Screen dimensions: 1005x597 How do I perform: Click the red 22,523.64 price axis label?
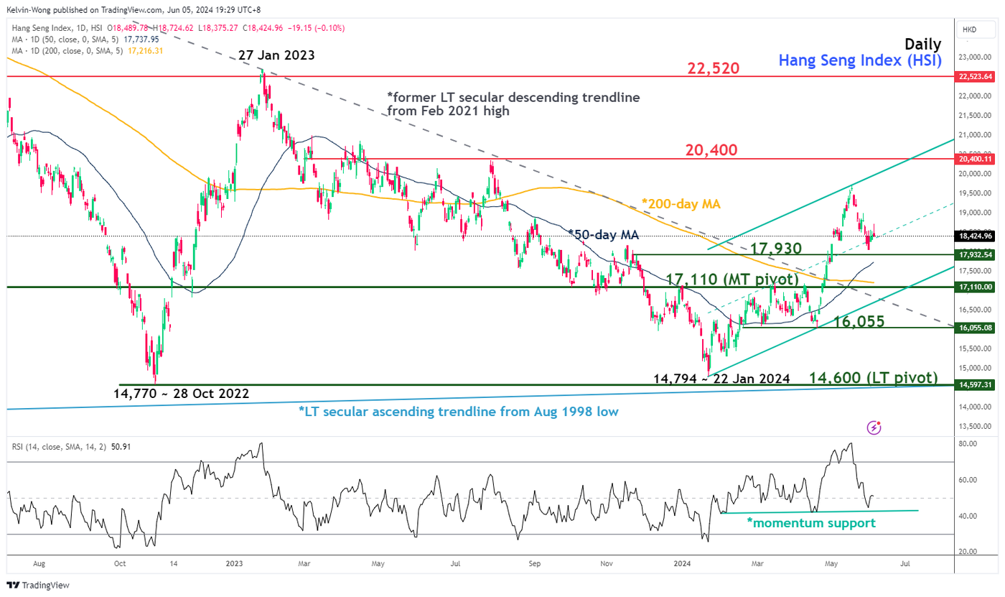(979, 76)
